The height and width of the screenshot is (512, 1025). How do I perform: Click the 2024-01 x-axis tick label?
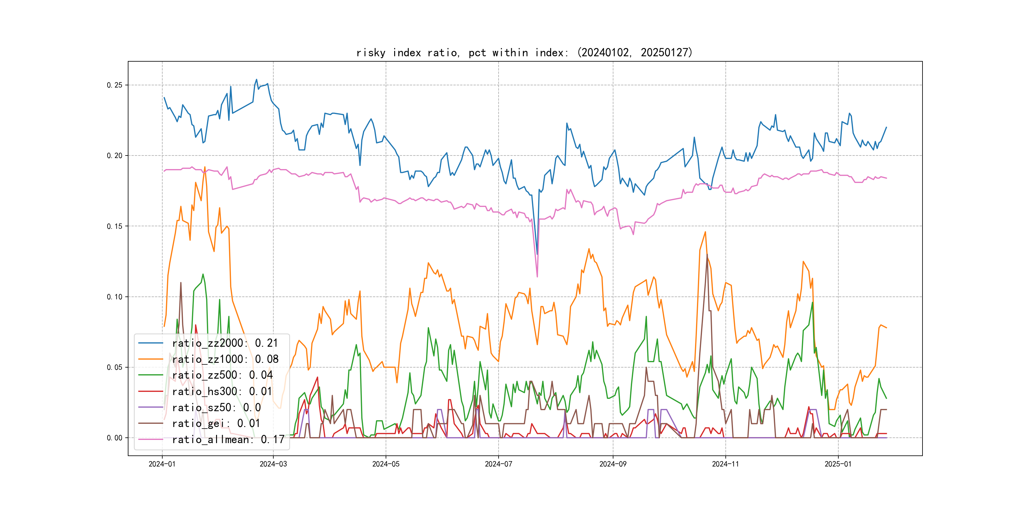pos(162,464)
